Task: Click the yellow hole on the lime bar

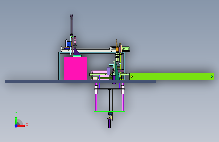Action: (x=132, y=77)
